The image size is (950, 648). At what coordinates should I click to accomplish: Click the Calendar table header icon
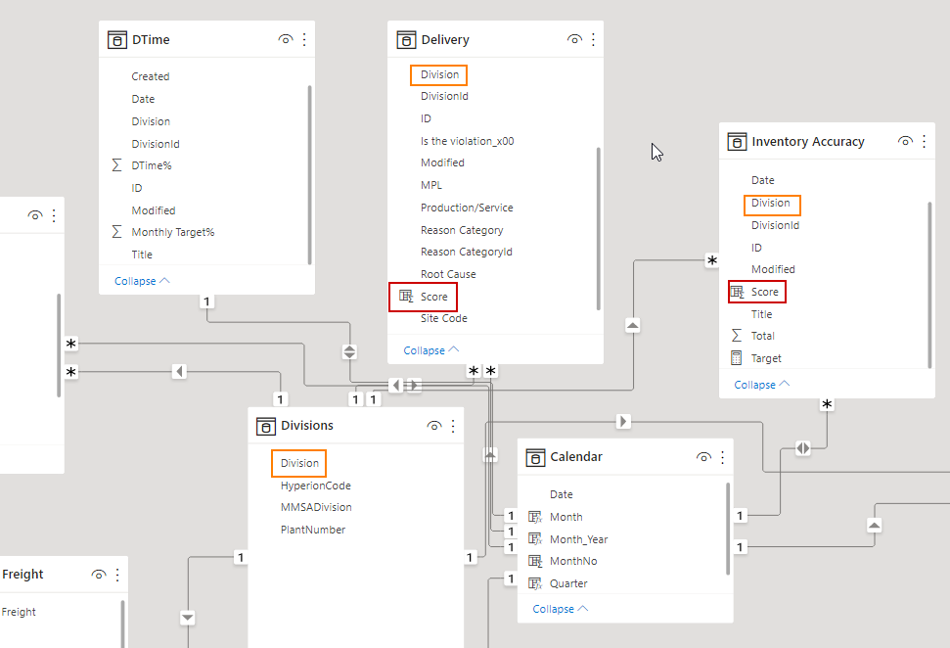click(x=535, y=458)
